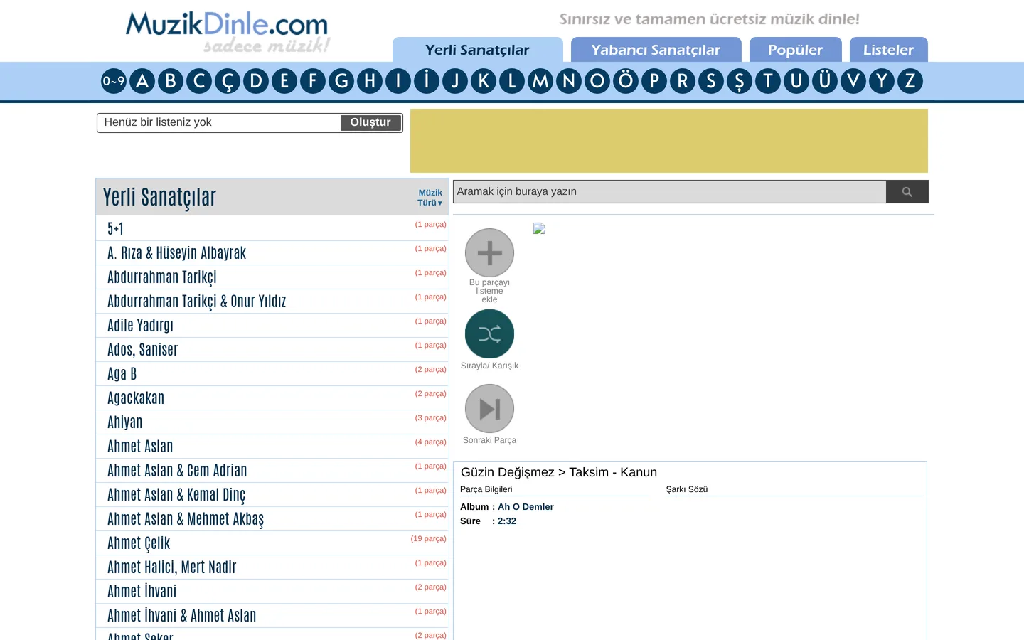
Task: Select the Ahmet Aslan solo row
Action: [x=272, y=447]
